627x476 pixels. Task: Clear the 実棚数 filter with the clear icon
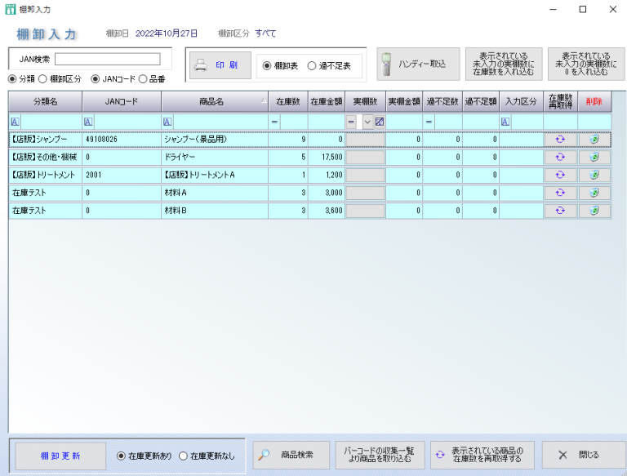tap(379, 122)
